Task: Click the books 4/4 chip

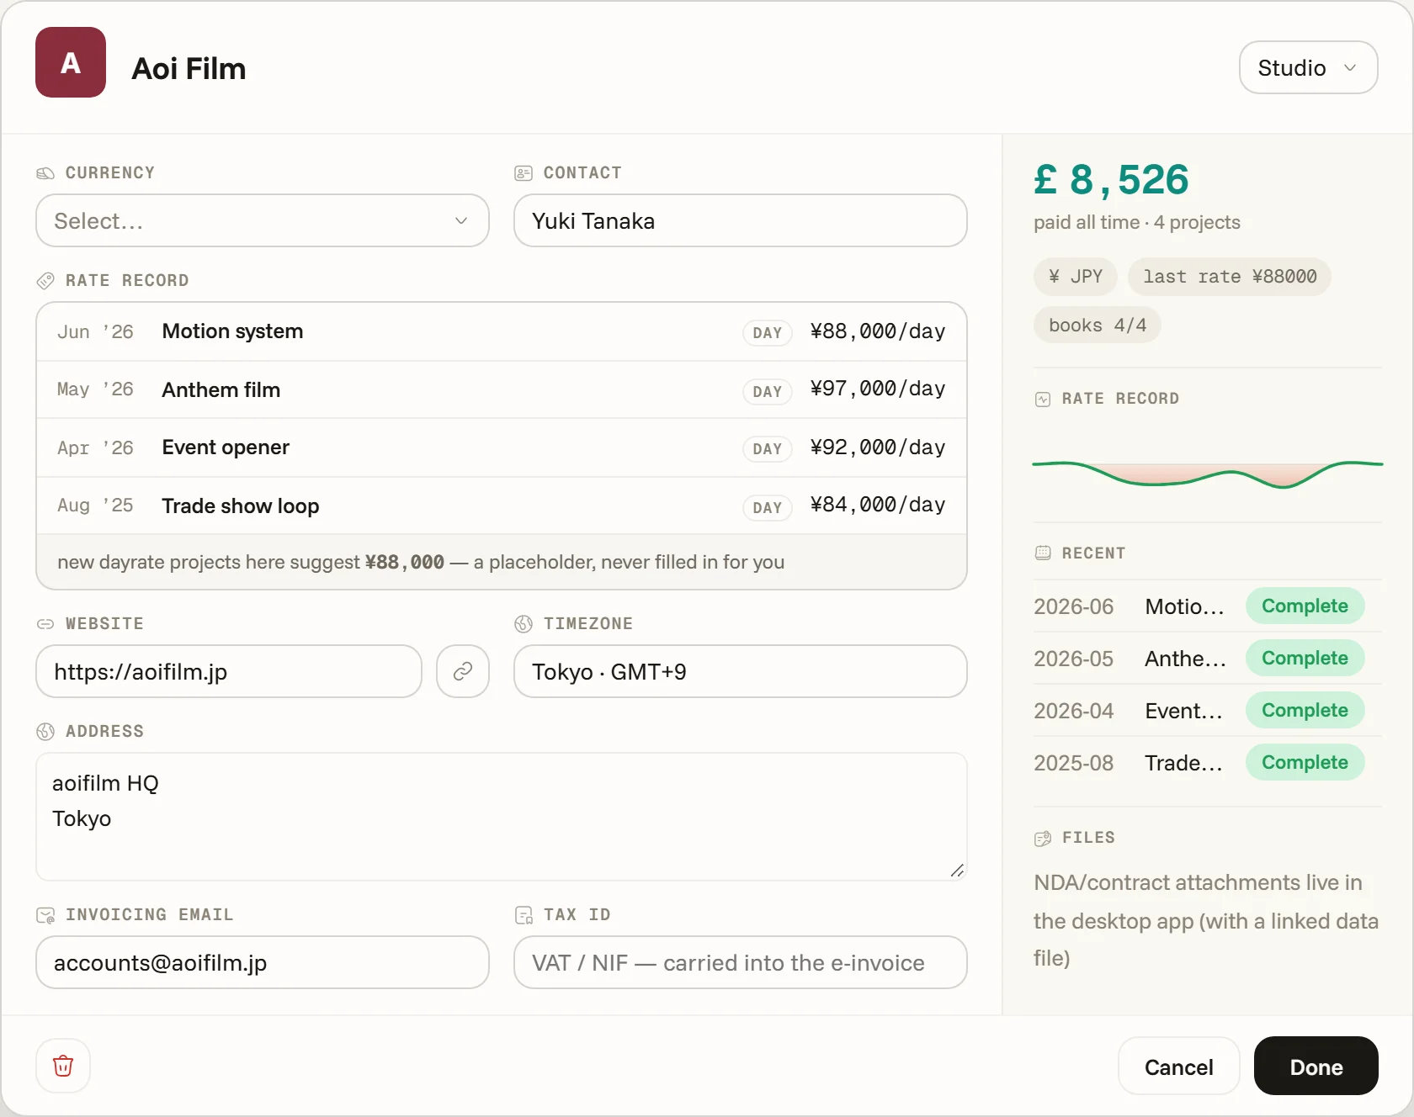Action: (1098, 326)
